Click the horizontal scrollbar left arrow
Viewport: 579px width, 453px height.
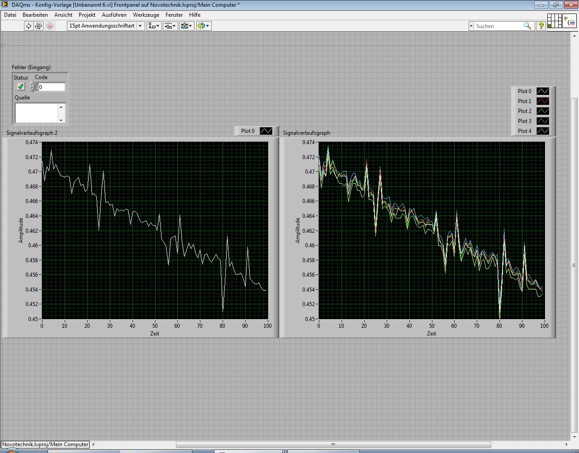coord(93,444)
